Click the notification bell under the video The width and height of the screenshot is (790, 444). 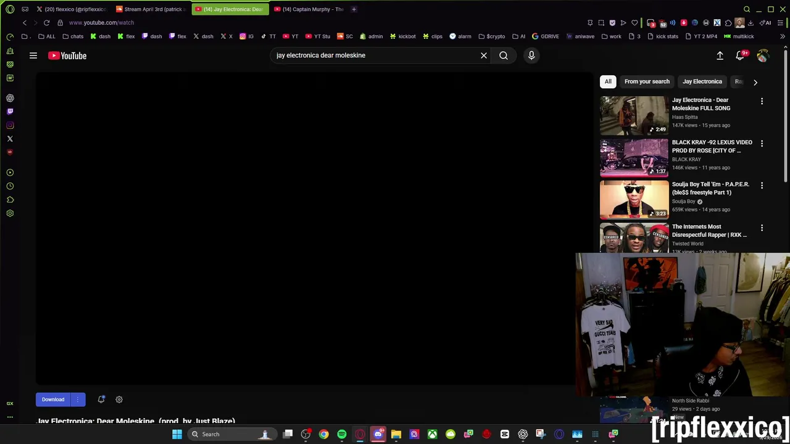[x=101, y=400]
